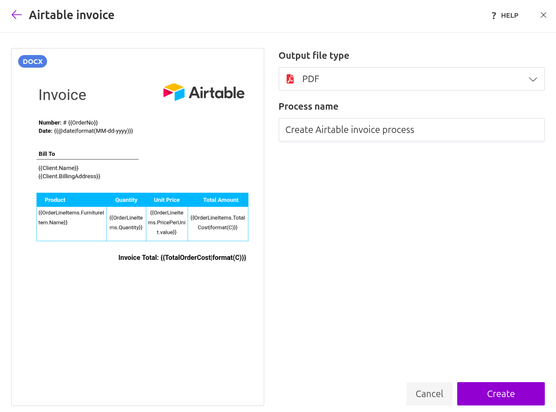Click the Create button
The height and width of the screenshot is (412, 556).
click(501, 393)
